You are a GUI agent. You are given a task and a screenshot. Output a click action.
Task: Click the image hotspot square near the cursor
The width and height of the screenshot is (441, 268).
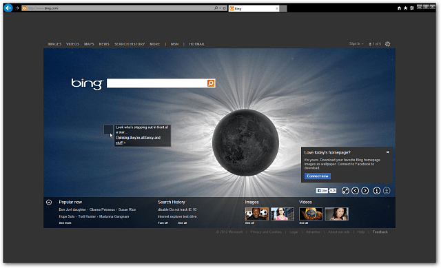108,130
